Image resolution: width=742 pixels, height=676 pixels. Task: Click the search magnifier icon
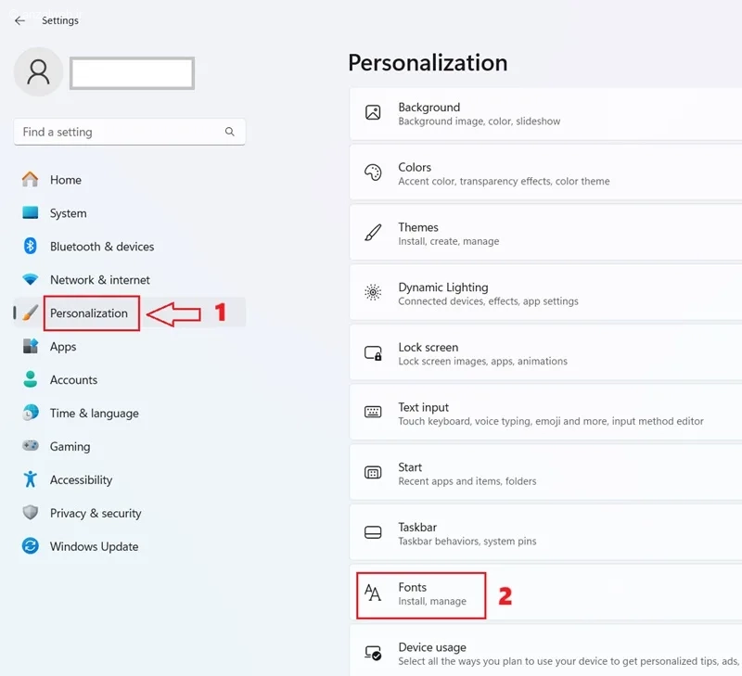point(229,132)
